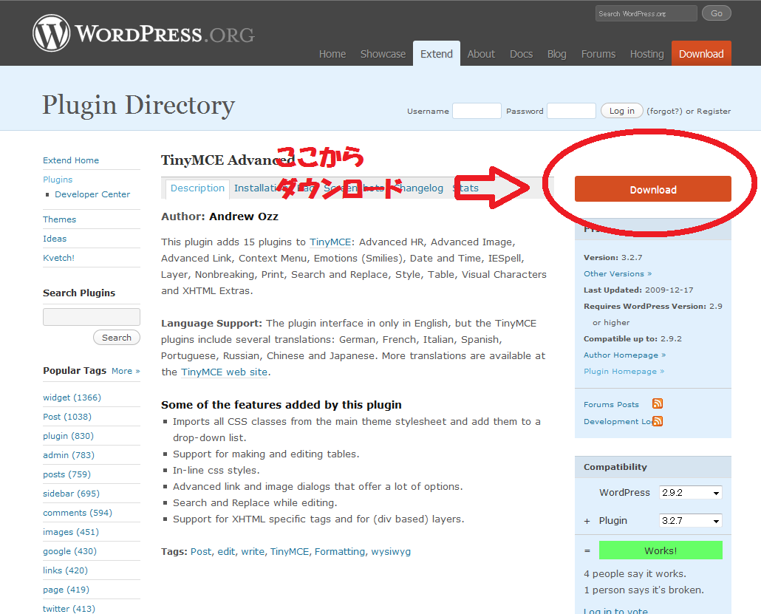Open the Showcase nav item
The height and width of the screenshot is (614, 761).
click(x=383, y=54)
